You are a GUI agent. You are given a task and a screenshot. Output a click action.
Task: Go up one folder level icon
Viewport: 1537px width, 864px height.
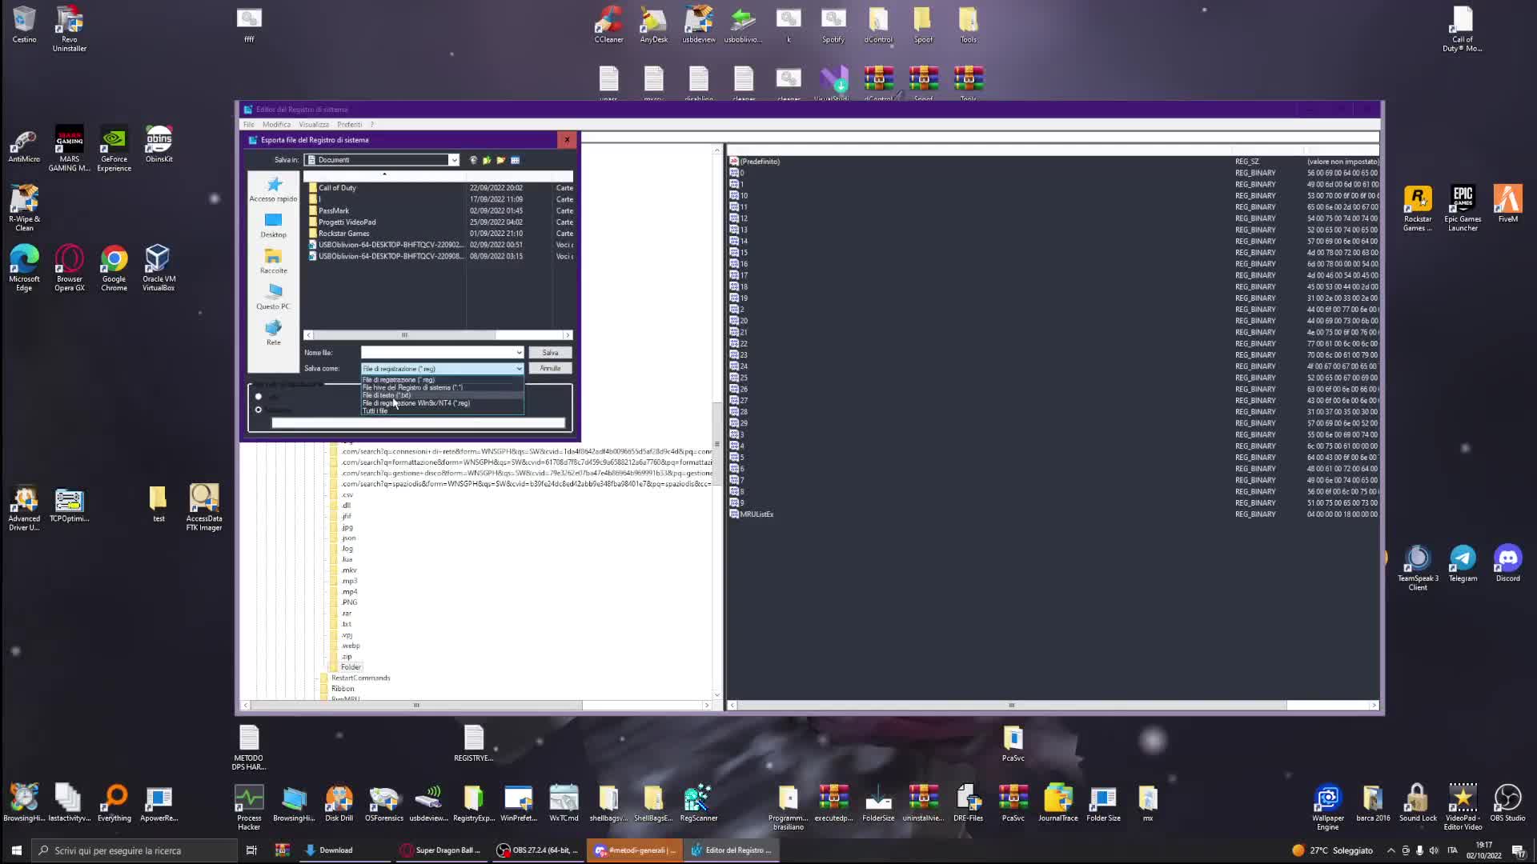(x=487, y=160)
